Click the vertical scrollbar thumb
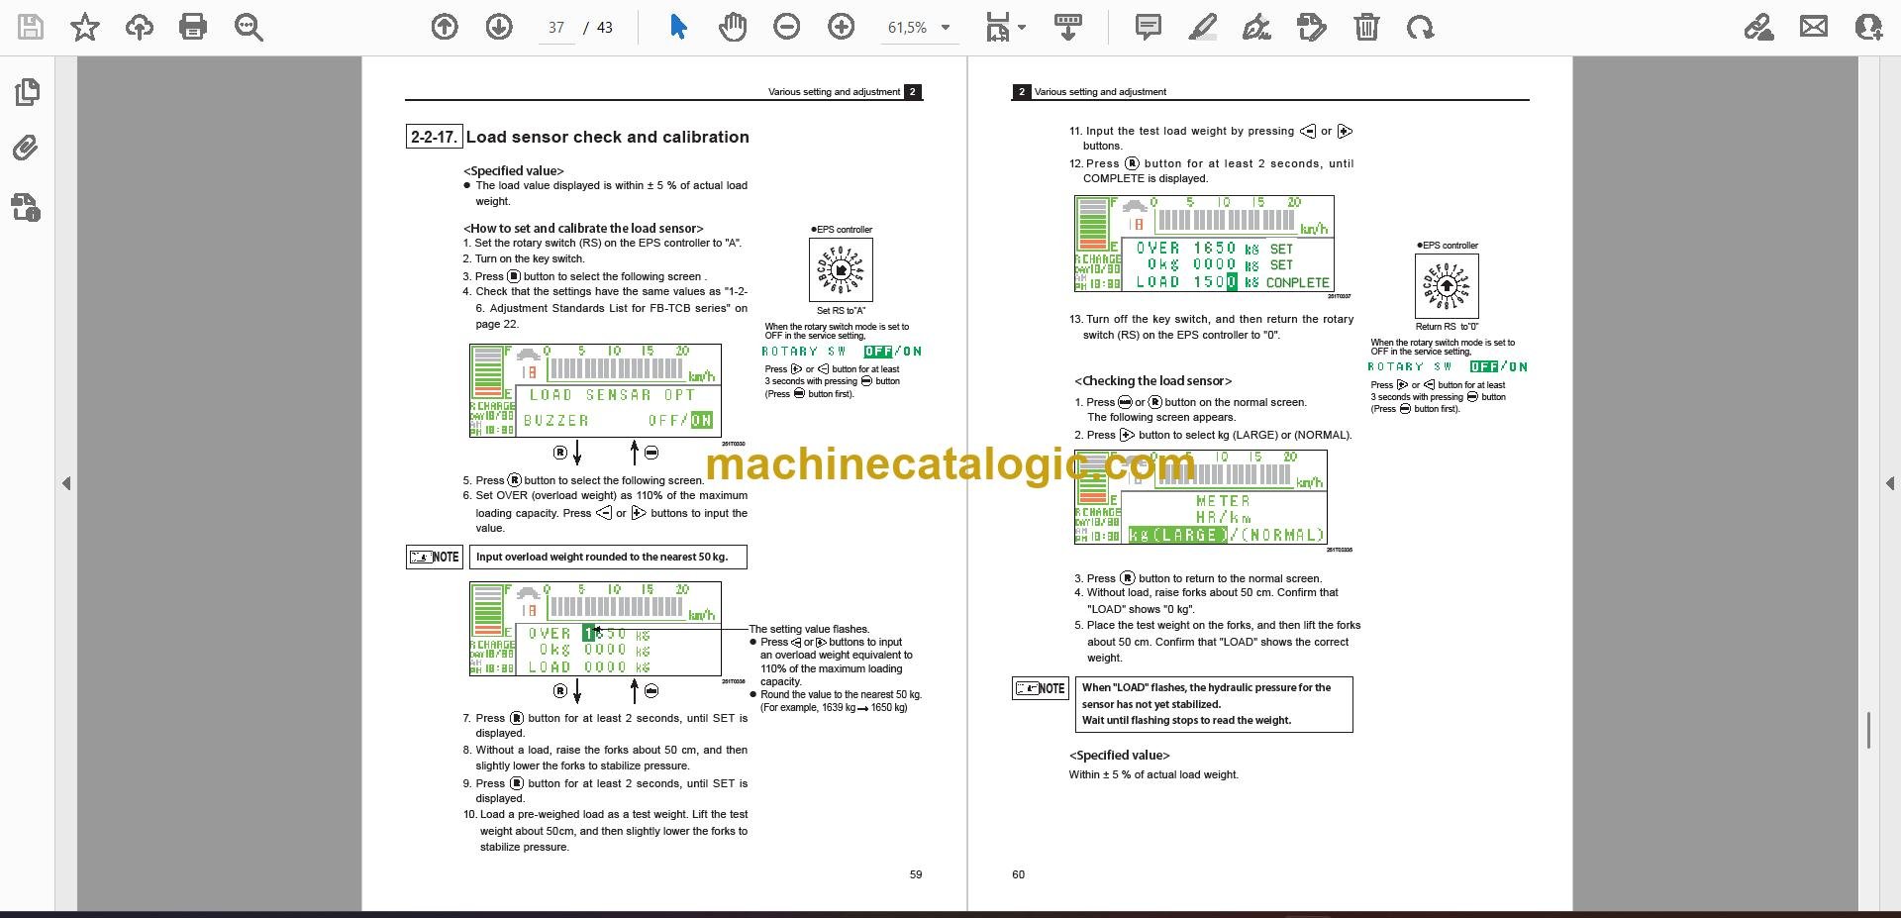1901x918 pixels. (1868, 730)
